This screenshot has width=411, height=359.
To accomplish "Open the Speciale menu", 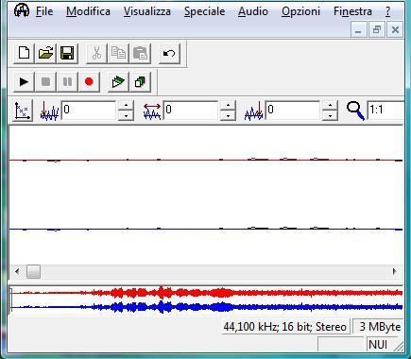I will (204, 11).
